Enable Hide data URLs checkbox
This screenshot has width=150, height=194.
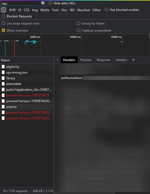[50, 3]
